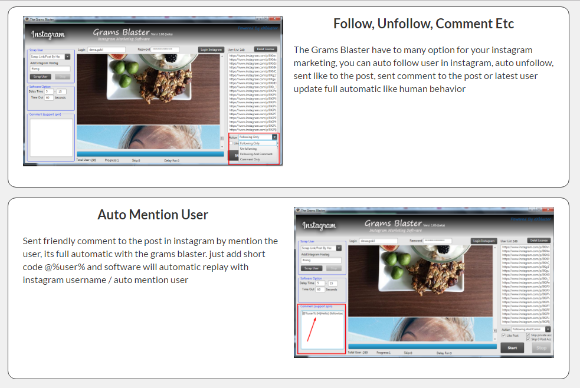Click the Login username field in Follow/Unfollow screenshot
580x388 pixels.
[107, 50]
